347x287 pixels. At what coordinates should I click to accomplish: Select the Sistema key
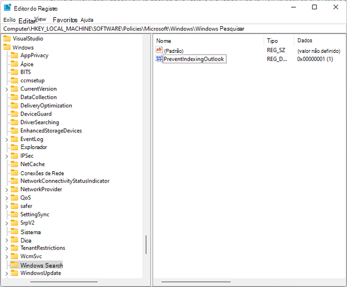(31, 232)
